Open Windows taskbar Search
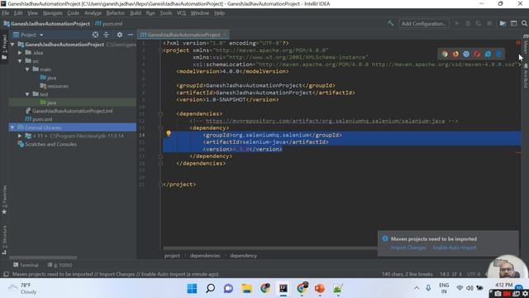529x298 pixels. (x=210, y=289)
